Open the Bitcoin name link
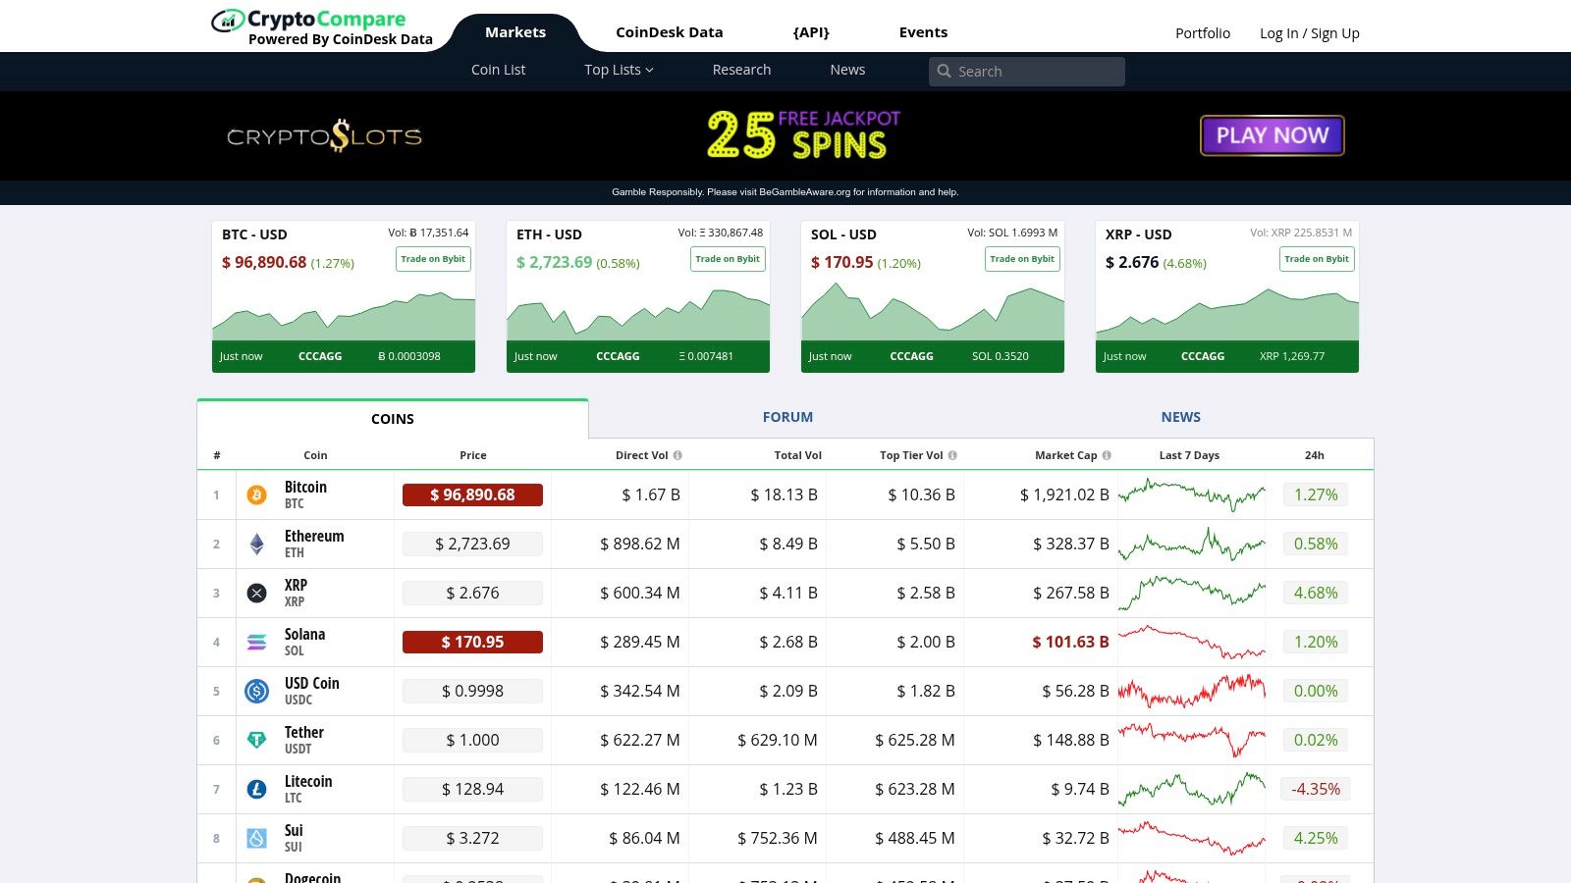The width and height of the screenshot is (1571, 883). click(305, 488)
